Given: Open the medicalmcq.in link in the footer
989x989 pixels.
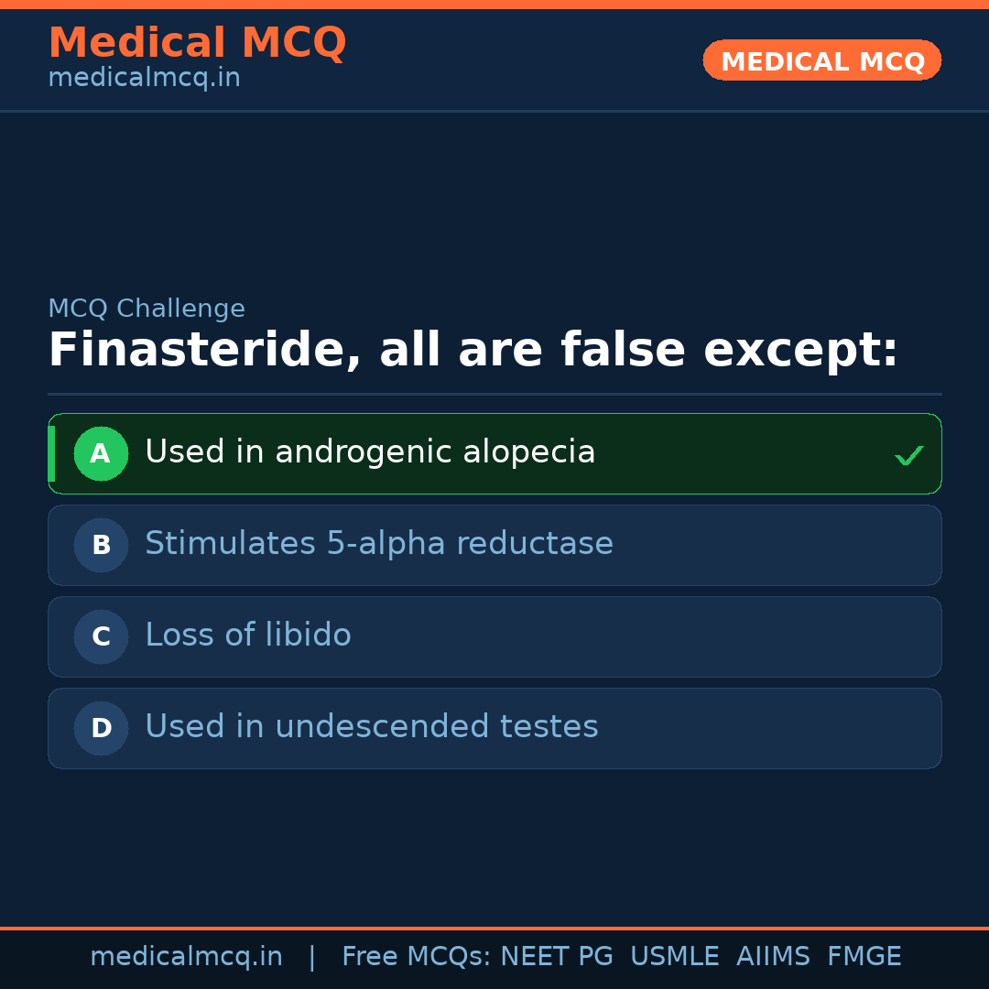Looking at the screenshot, I should tap(186, 957).
